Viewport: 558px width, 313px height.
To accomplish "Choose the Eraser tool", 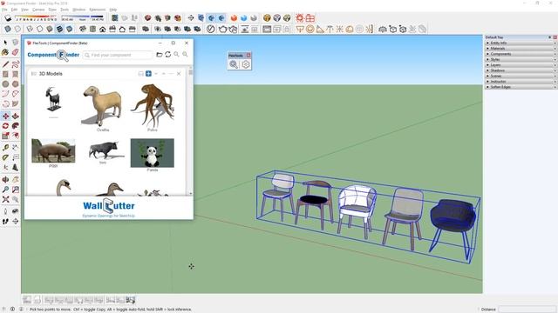I will 16,52.
